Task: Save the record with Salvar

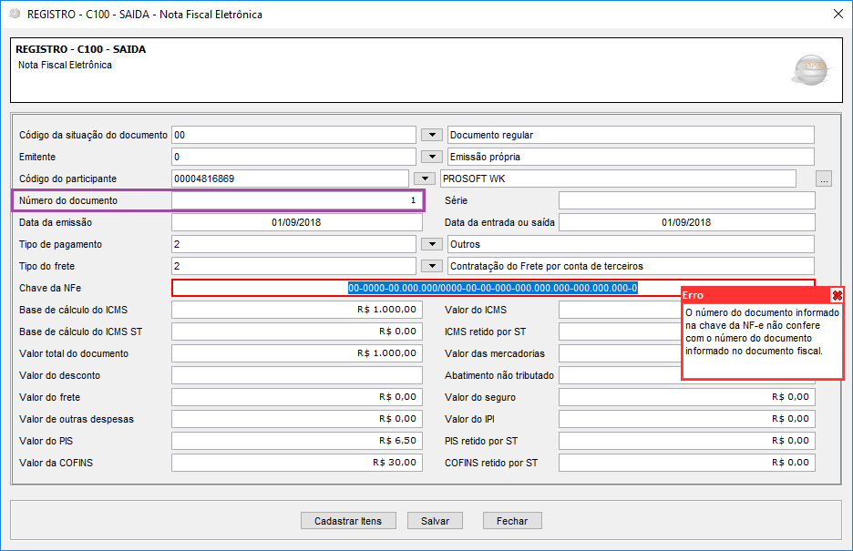Action: pyautogui.click(x=436, y=521)
